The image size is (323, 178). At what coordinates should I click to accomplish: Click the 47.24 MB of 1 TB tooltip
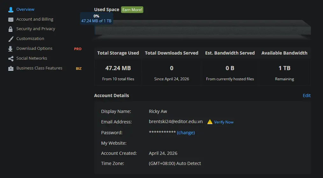pyautogui.click(x=97, y=18)
